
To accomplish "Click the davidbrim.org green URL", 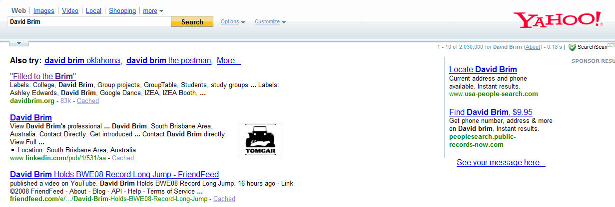I will (32, 101).
